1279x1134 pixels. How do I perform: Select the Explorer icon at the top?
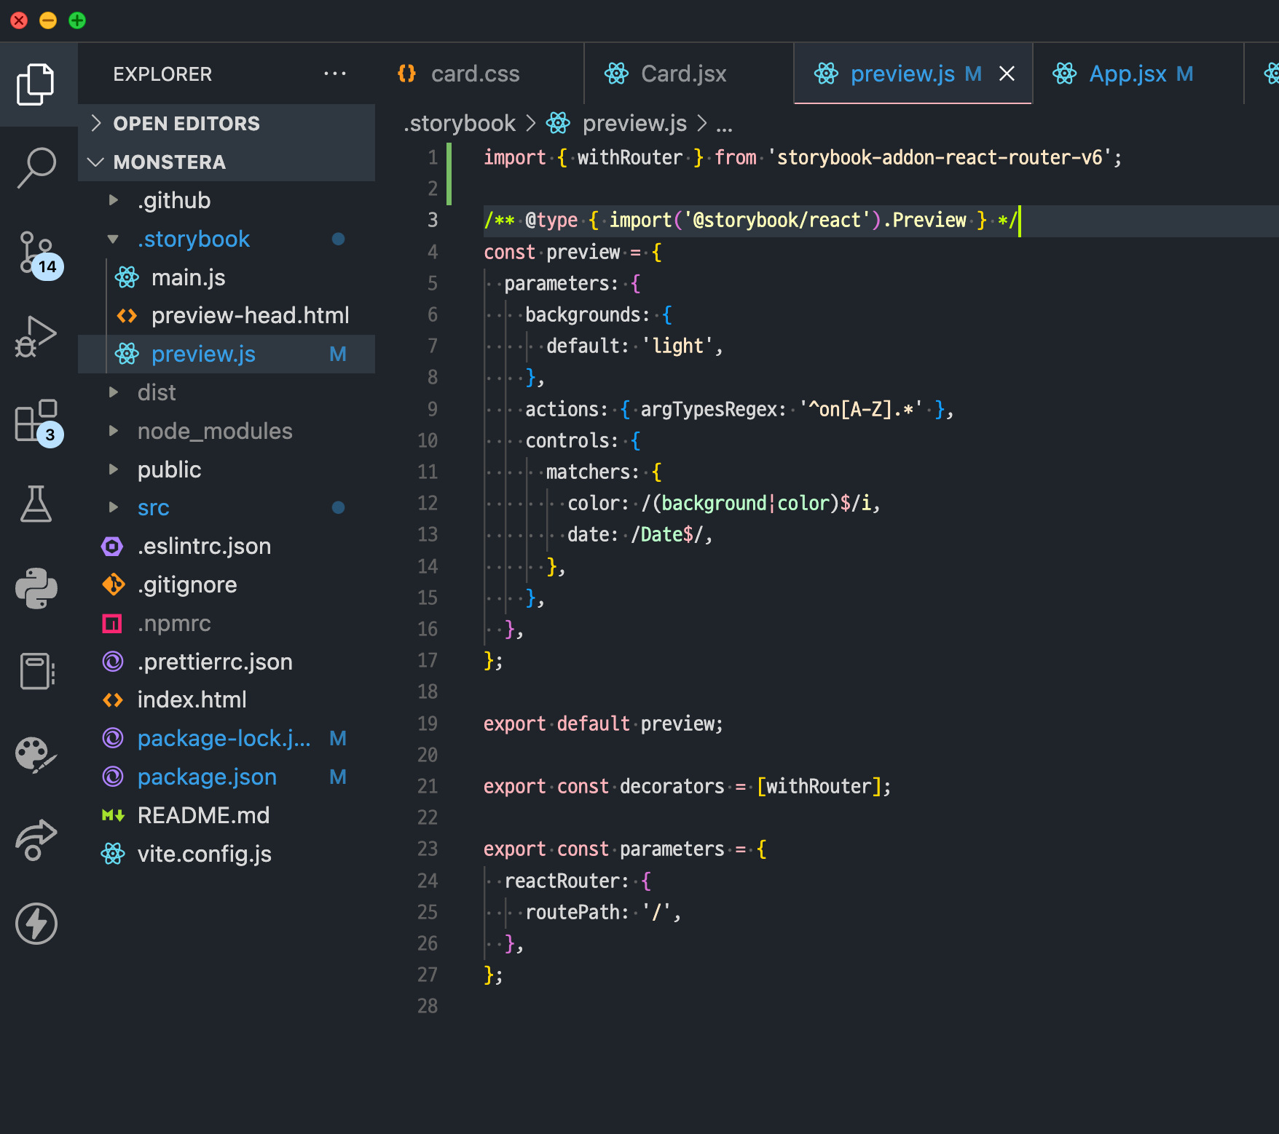[36, 84]
